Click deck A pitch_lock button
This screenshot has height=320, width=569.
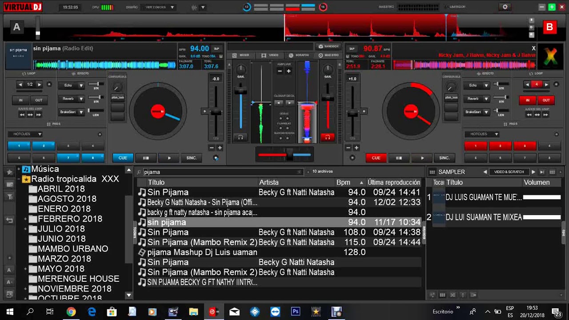pyautogui.click(x=117, y=97)
